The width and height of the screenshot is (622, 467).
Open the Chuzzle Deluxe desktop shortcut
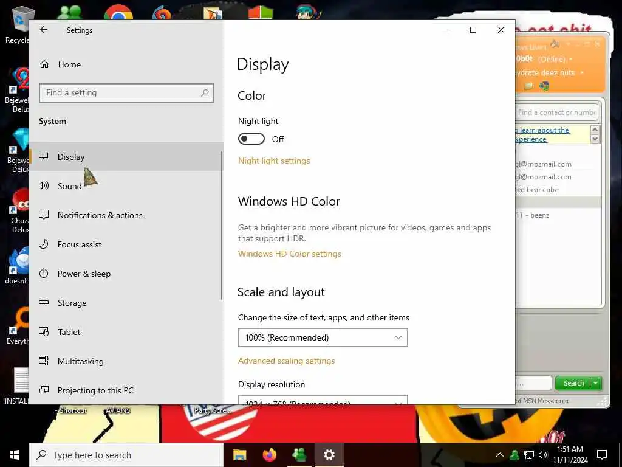click(x=18, y=211)
